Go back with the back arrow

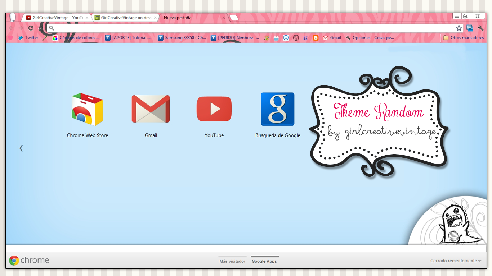pos(11,28)
